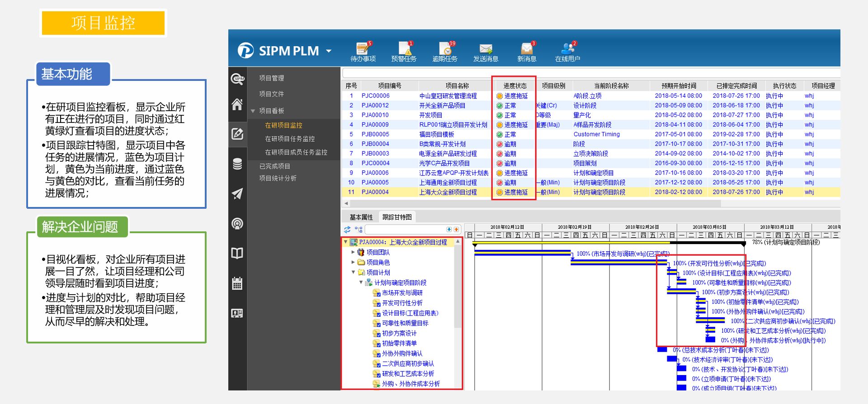
Task: Switch to the 基本属性 tab
Action: tap(361, 217)
